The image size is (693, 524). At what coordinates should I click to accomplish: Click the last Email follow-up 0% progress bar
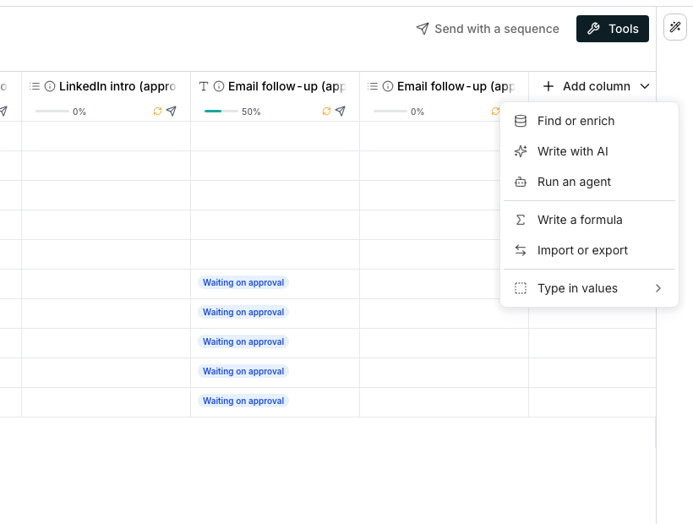click(x=390, y=112)
